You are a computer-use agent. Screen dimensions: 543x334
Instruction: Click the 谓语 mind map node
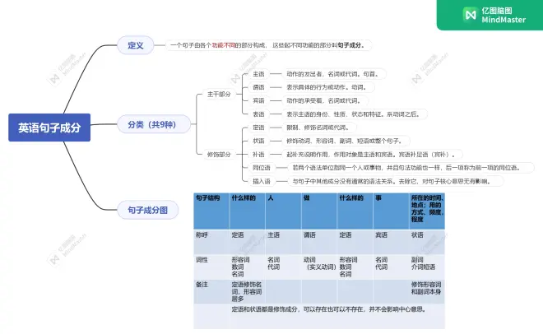(x=258, y=87)
